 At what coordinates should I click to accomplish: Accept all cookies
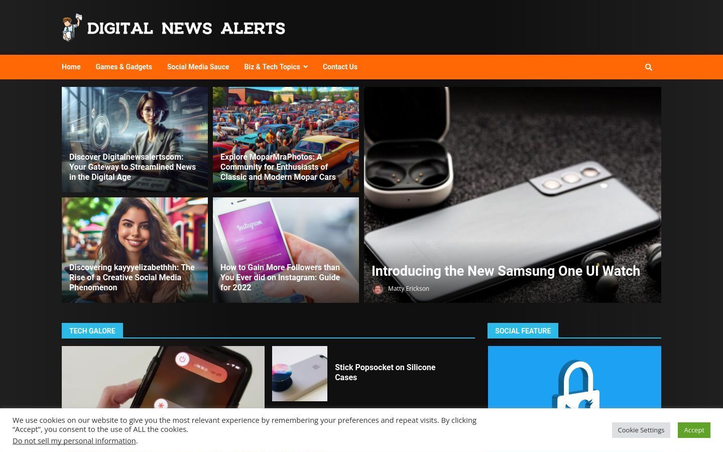694,430
